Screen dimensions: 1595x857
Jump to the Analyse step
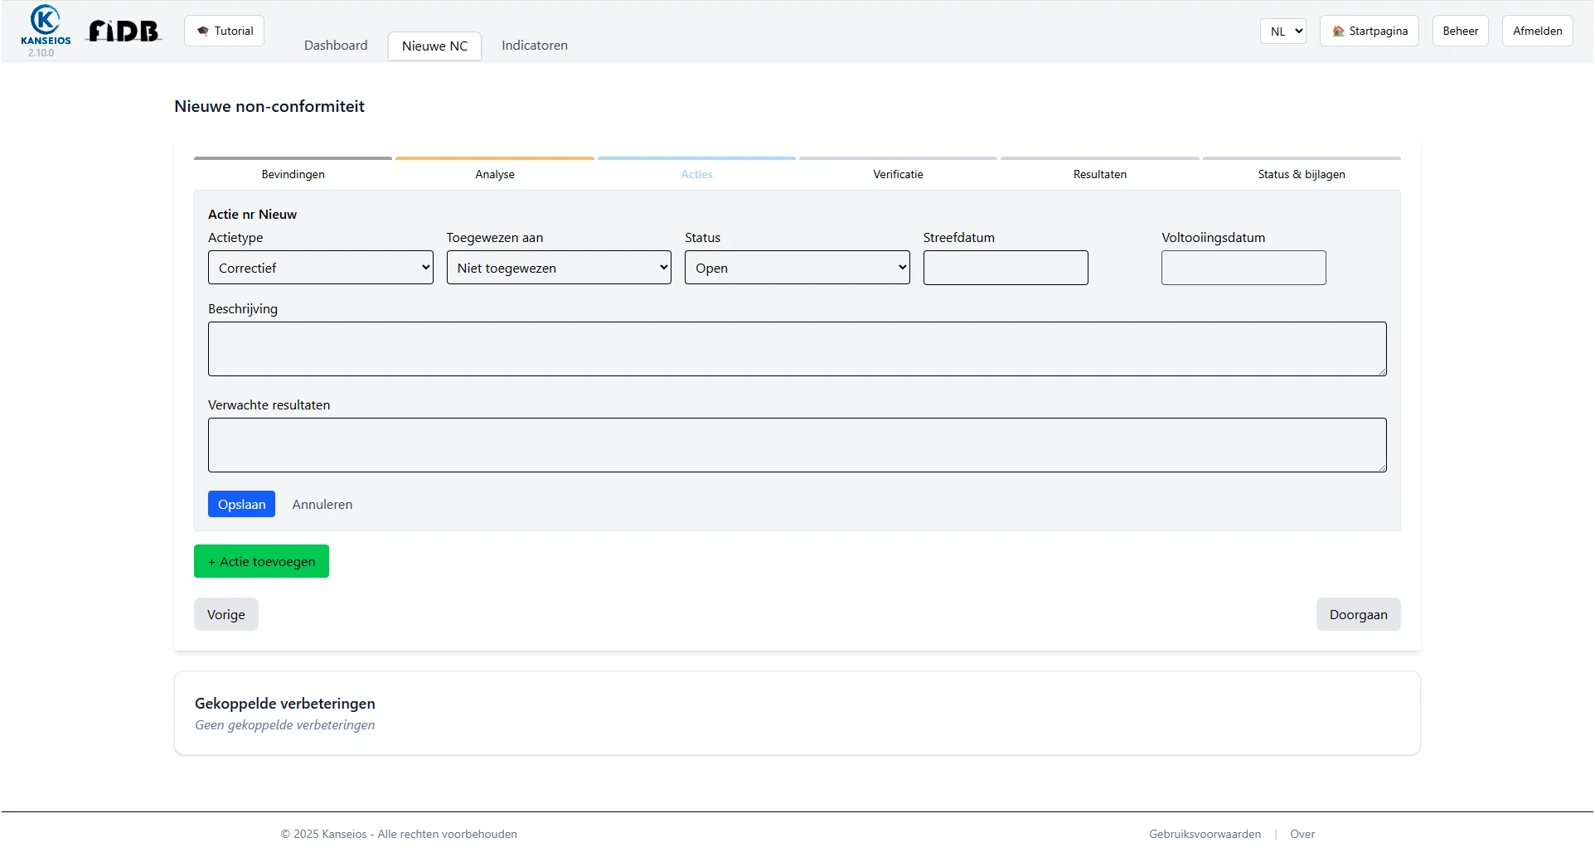(x=495, y=174)
